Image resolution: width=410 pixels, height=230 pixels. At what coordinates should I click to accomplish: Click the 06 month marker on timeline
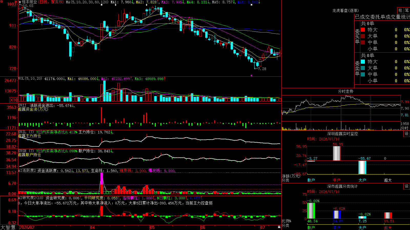pyautogui.click(x=203, y=227)
